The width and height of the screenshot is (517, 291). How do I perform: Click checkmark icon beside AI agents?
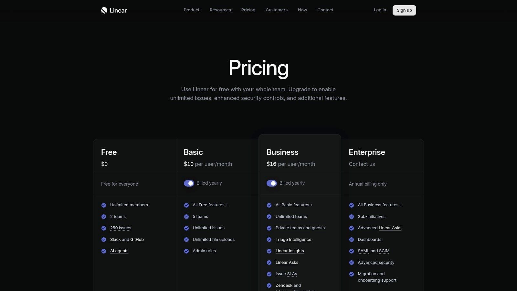pos(104,251)
